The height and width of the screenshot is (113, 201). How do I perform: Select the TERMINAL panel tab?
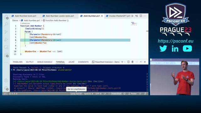click(60, 62)
